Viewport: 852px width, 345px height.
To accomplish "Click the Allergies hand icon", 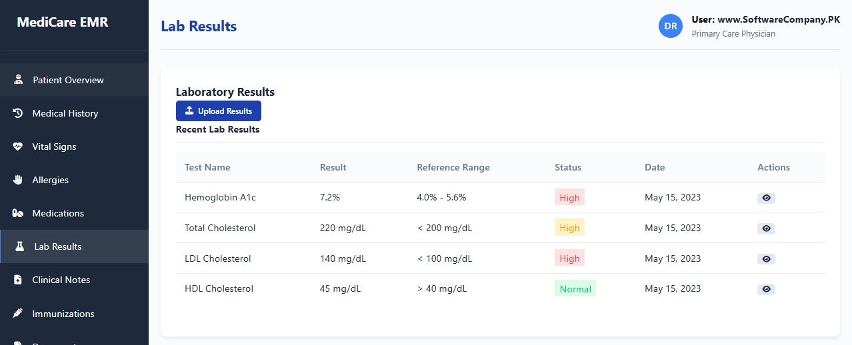I will click(x=18, y=180).
